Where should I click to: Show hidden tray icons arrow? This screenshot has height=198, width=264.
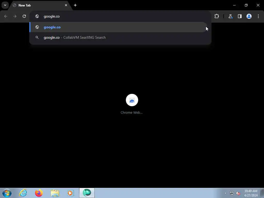pos(225,193)
